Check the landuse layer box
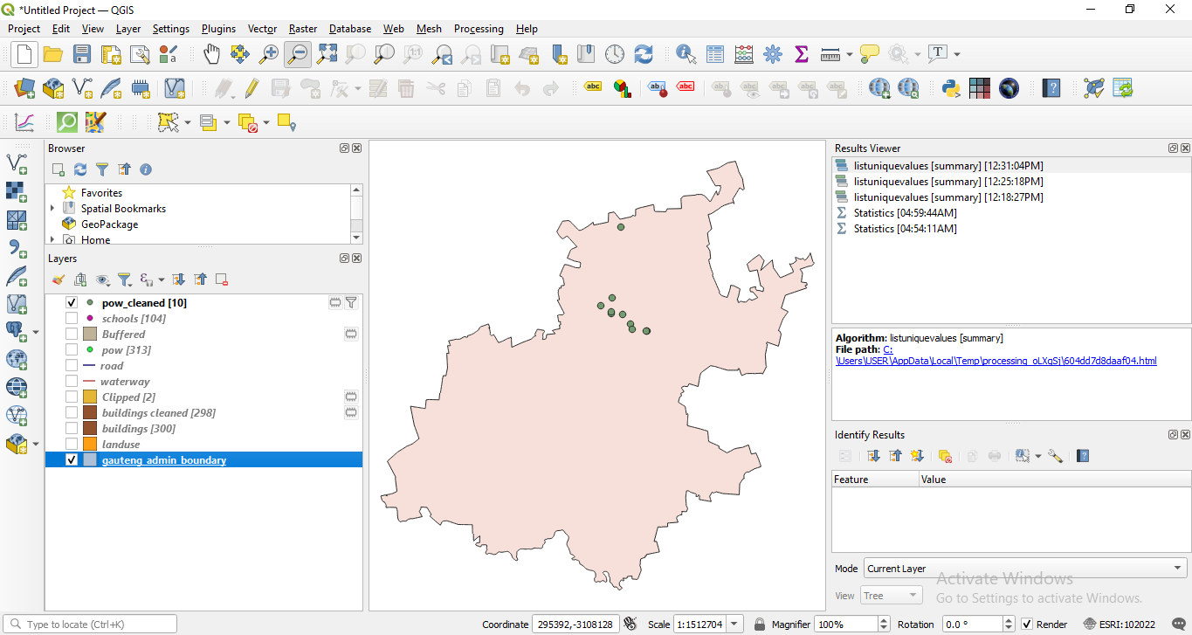Image resolution: width=1192 pixels, height=635 pixels. (x=72, y=445)
